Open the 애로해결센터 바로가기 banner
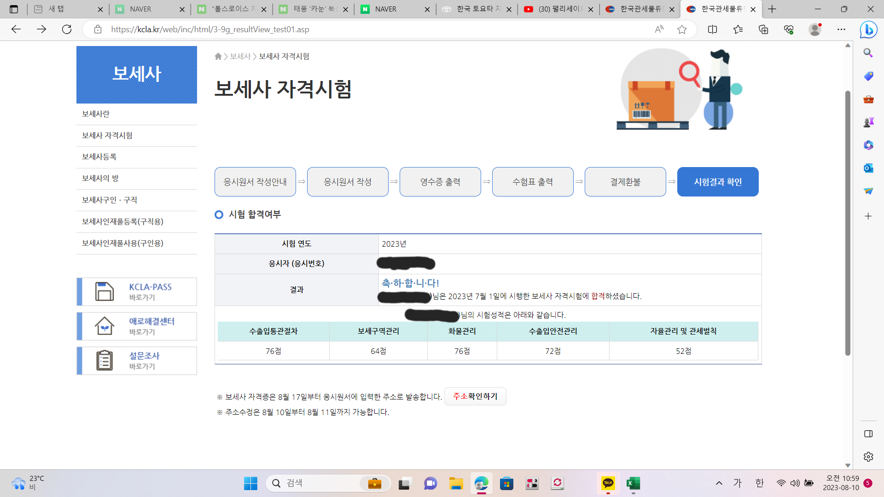Image resolution: width=884 pixels, height=497 pixels. click(137, 326)
